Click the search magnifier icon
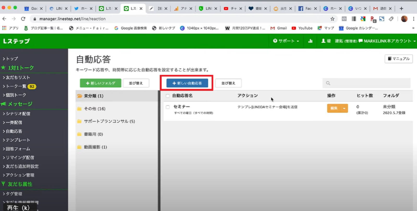Viewport: 417px width, 211px height. (328, 83)
